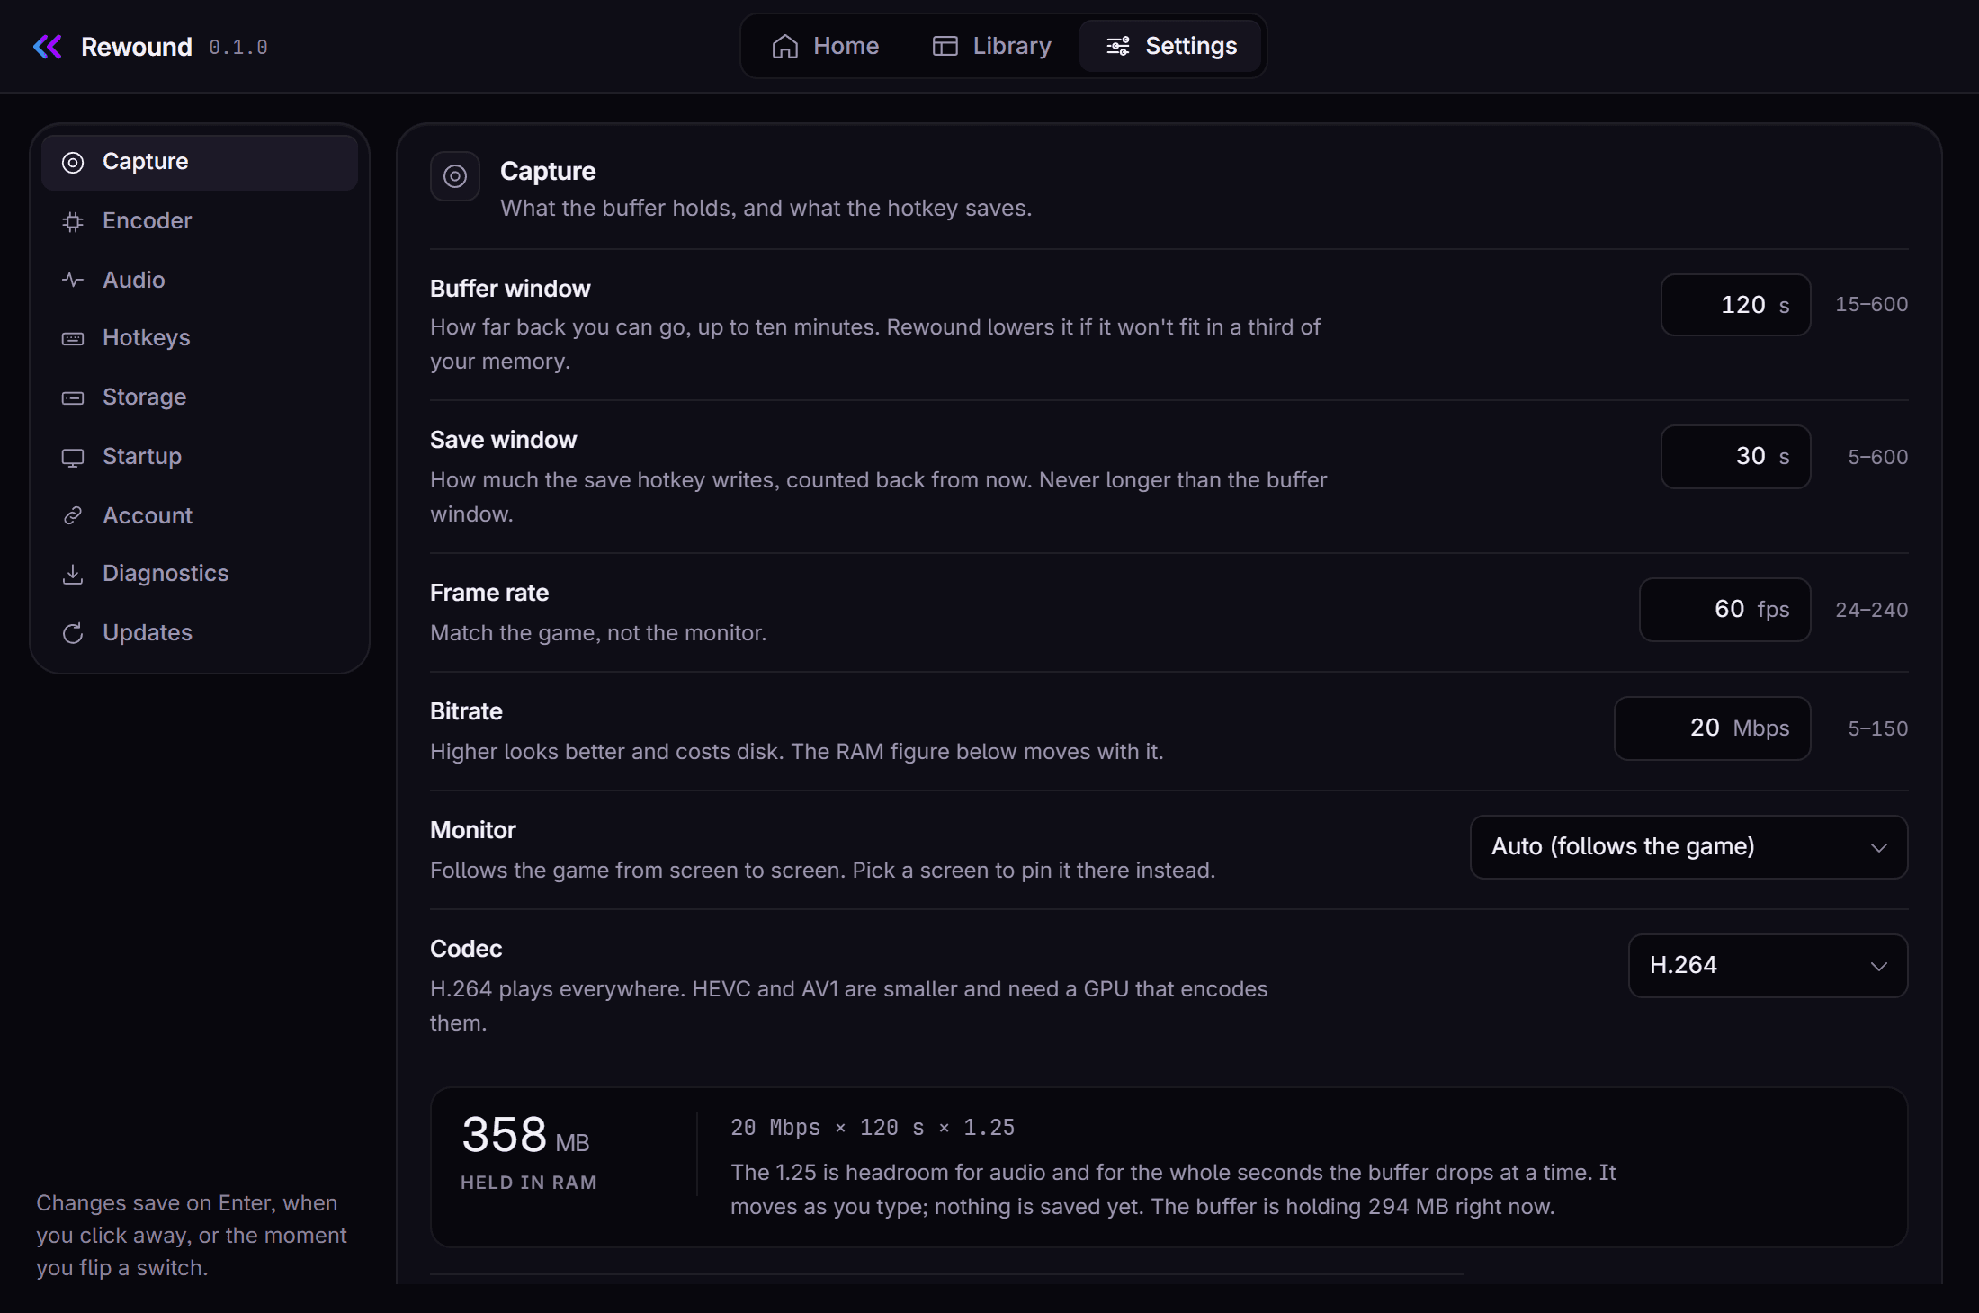This screenshot has height=1313, width=1979.
Task: Click the chevron arrow of the Codec selector
Action: 1878,967
